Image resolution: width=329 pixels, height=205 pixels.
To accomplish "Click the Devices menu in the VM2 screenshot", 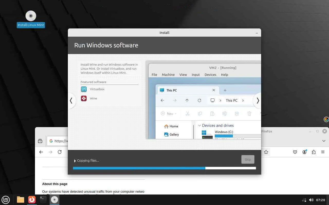I will 210,75.
